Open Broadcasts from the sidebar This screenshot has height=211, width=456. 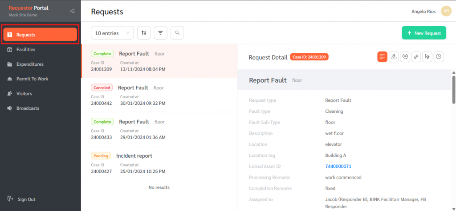pos(28,108)
